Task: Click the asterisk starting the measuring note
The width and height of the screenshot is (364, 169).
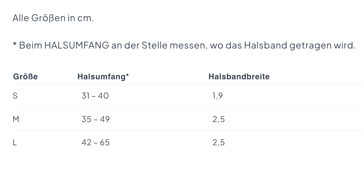Action: 15,44
